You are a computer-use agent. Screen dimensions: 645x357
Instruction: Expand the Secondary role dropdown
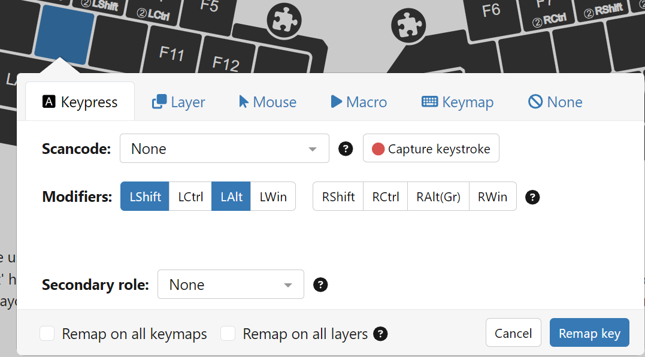coord(231,285)
